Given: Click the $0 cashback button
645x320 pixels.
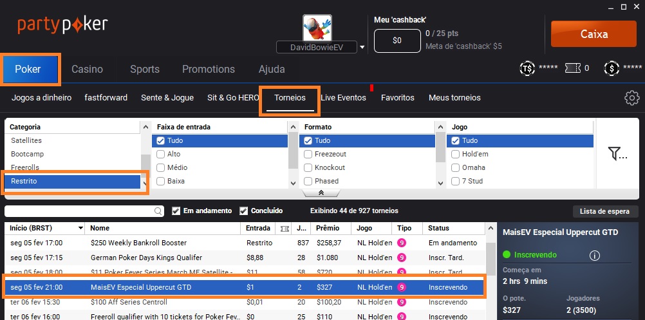Looking at the screenshot, I should 397,41.
